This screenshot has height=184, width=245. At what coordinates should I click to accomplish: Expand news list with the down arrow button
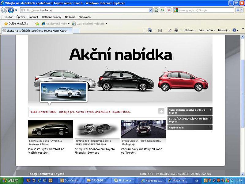(161, 111)
